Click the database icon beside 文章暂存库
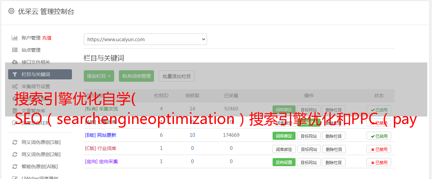 [15, 111]
